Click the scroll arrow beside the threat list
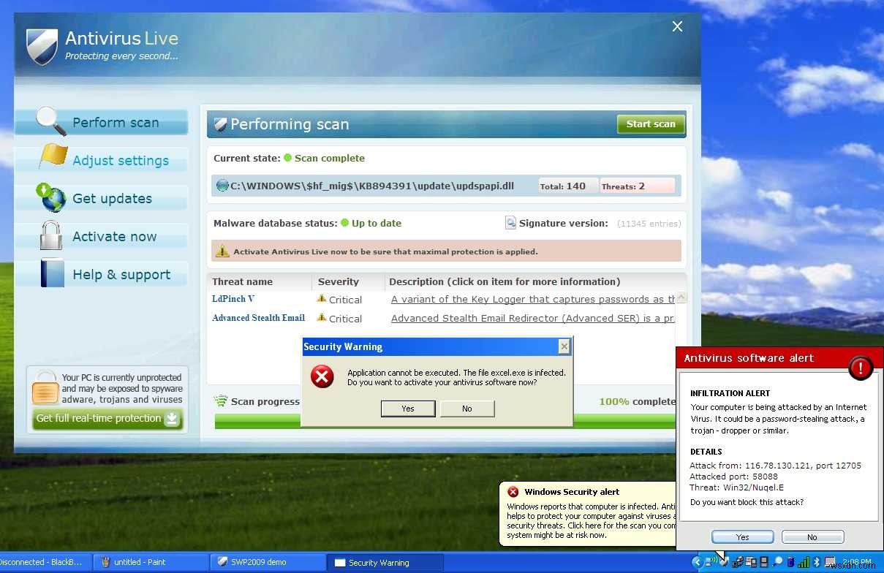884x573 pixels. point(681,297)
